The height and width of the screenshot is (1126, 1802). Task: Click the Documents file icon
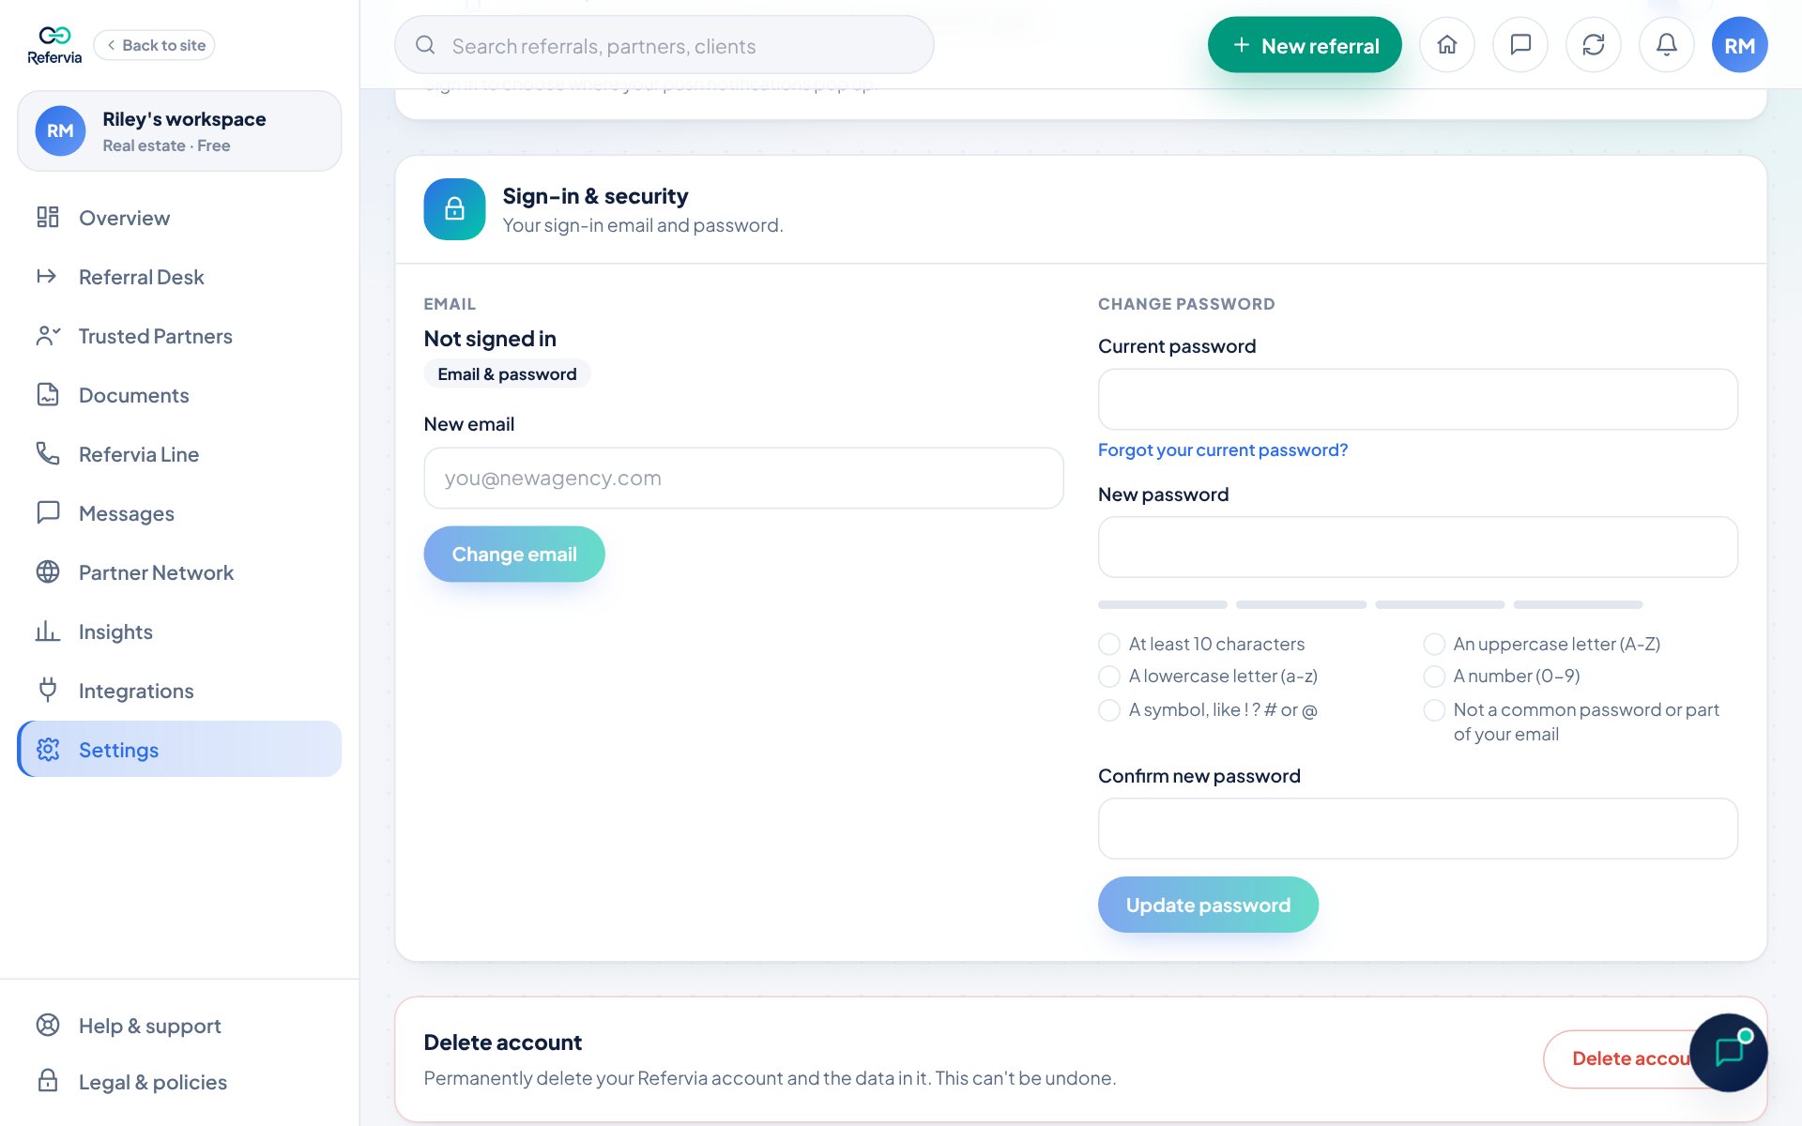[48, 395]
